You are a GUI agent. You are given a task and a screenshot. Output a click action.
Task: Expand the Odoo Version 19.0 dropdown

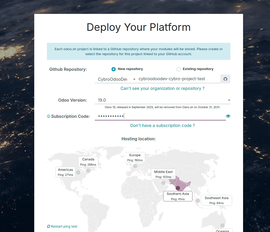point(162,100)
